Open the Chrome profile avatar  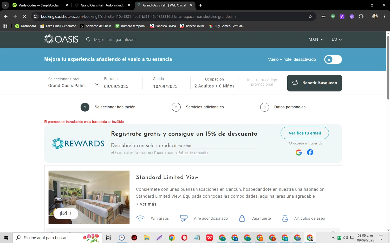(x=375, y=16)
